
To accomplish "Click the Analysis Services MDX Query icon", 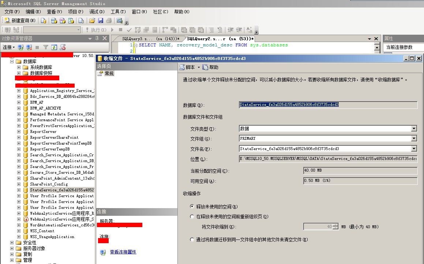I will 54,20.
